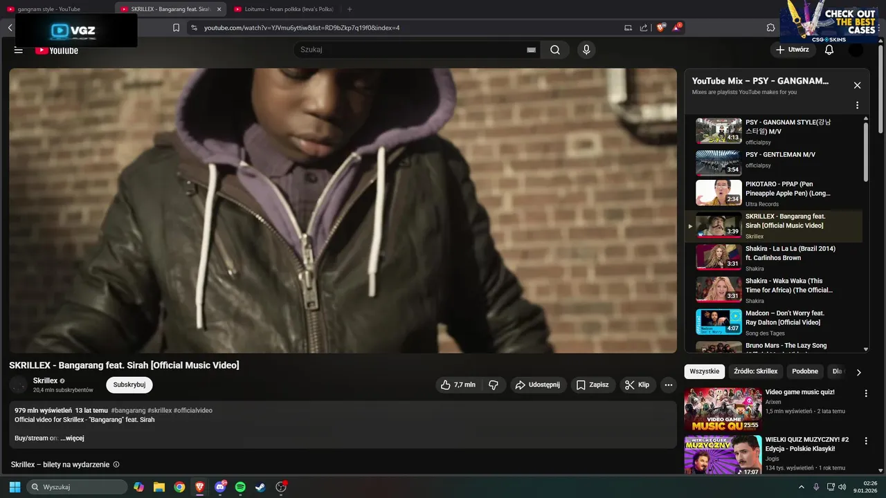Open the Brave Shields lion icon
The width and height of the screenshot is (886, 498).
point(660,28)
